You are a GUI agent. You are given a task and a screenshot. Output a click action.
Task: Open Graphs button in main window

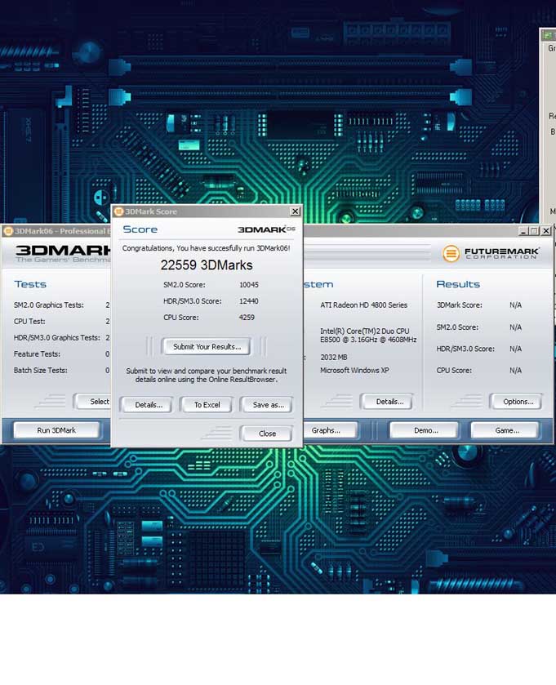tap(329, 430)
